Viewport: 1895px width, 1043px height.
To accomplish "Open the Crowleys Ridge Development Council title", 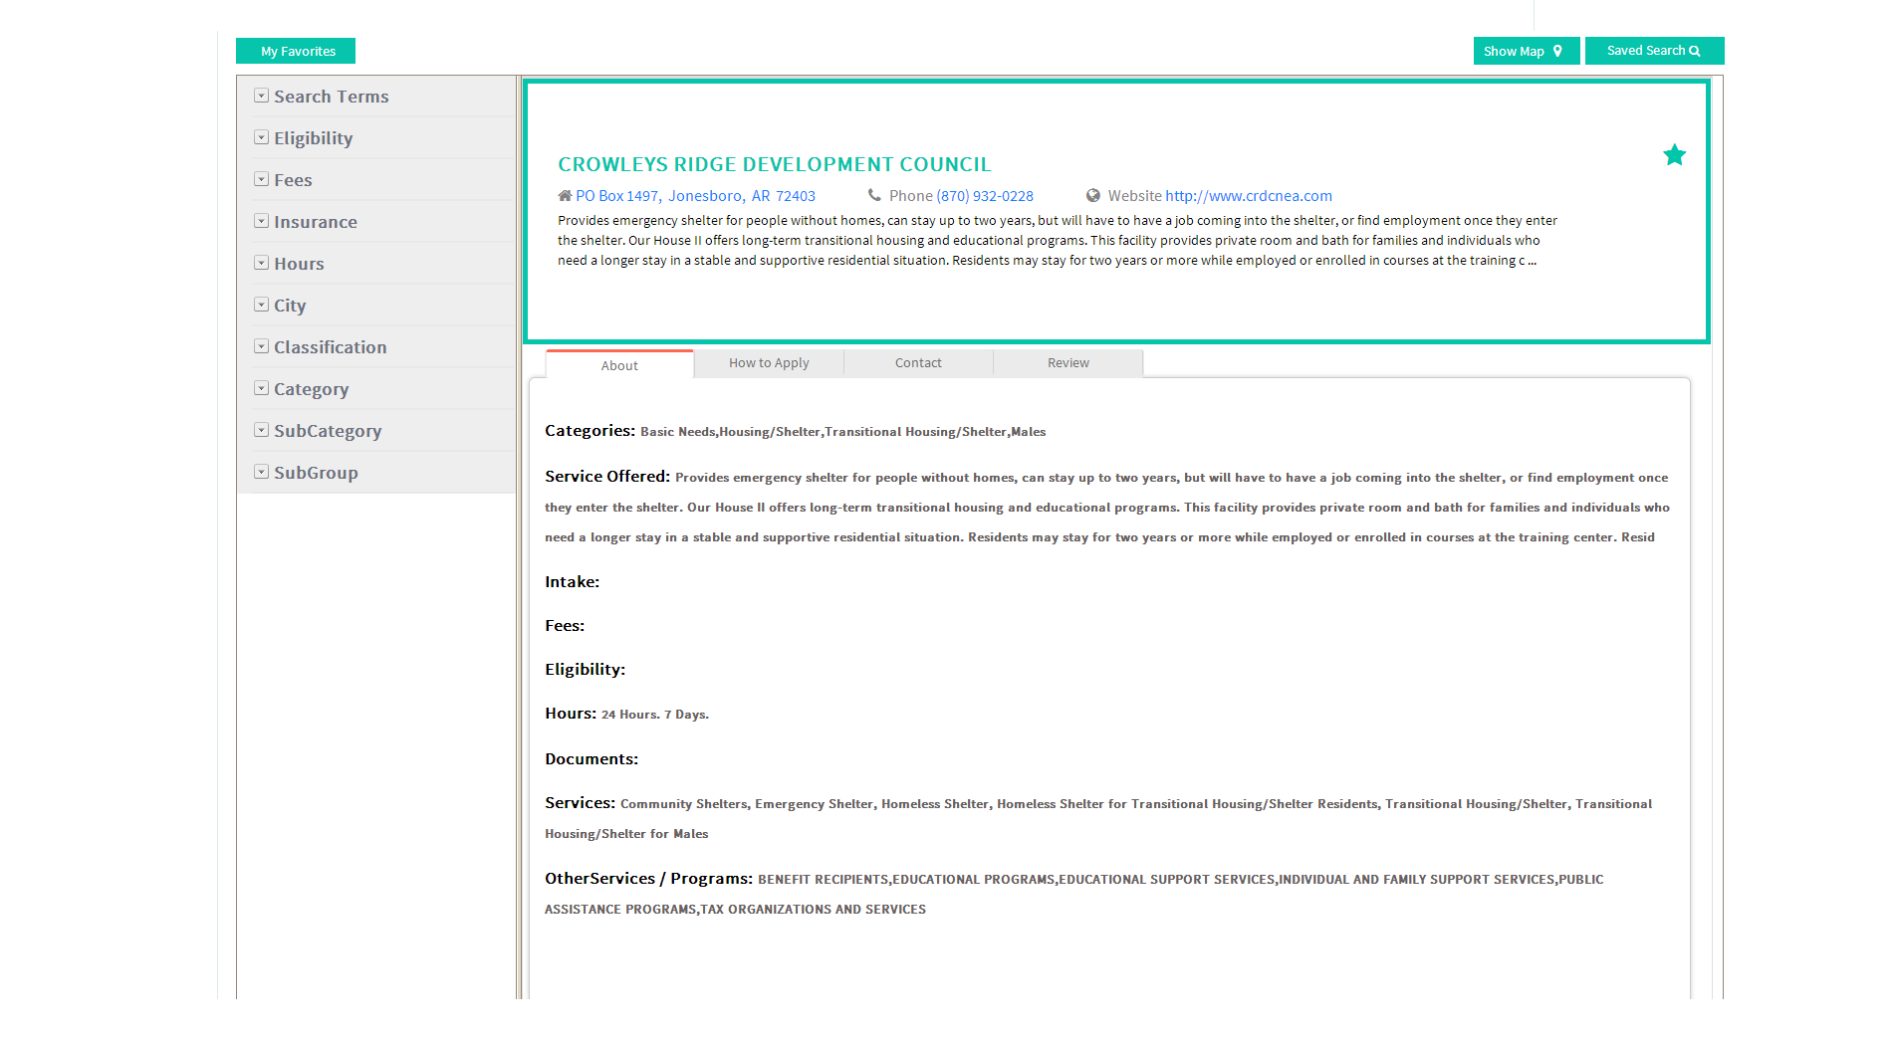I will tap(774, 164).
